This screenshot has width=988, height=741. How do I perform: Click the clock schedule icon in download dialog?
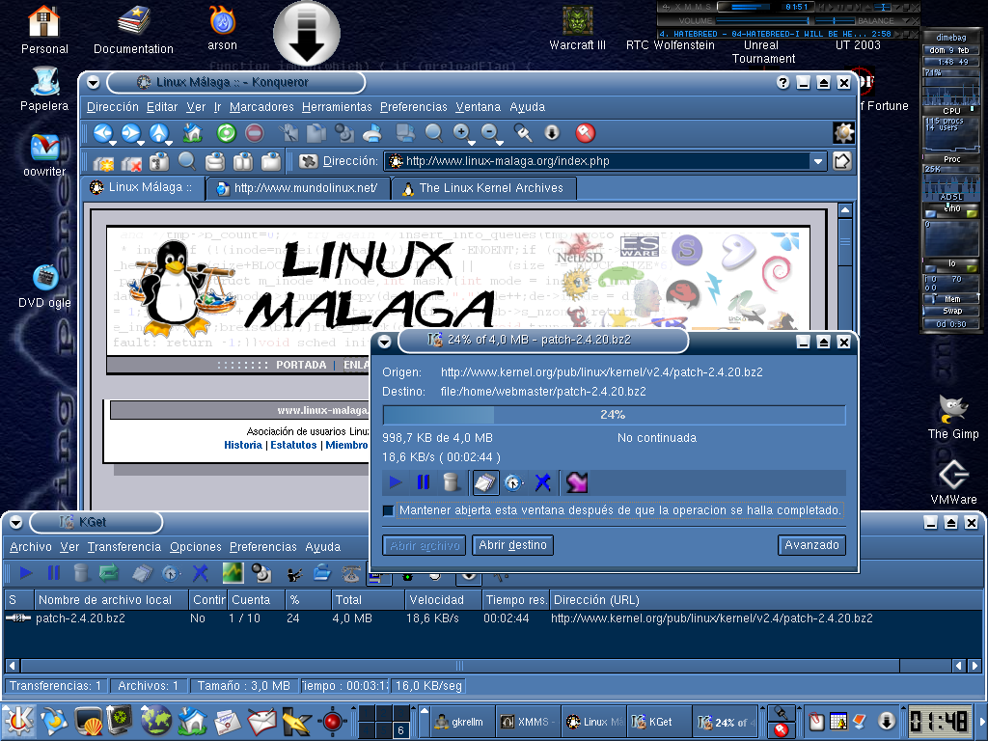coord(514,482)
